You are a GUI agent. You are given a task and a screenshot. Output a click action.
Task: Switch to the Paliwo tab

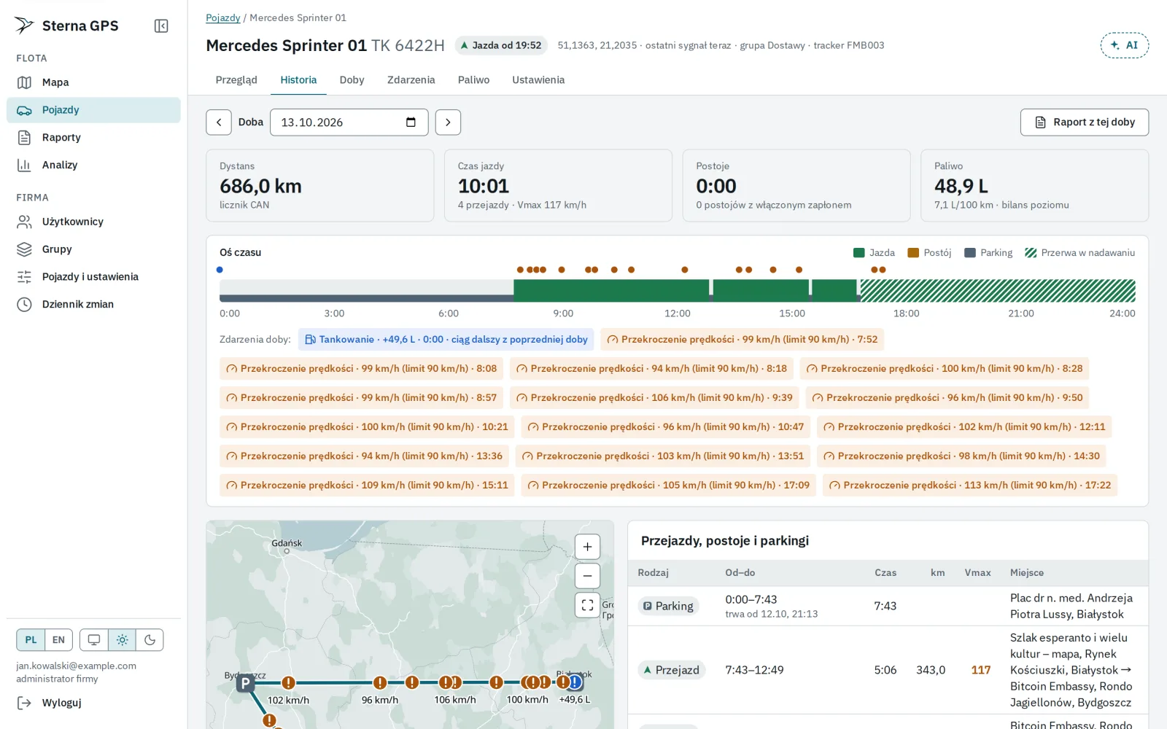pos(473,80)
